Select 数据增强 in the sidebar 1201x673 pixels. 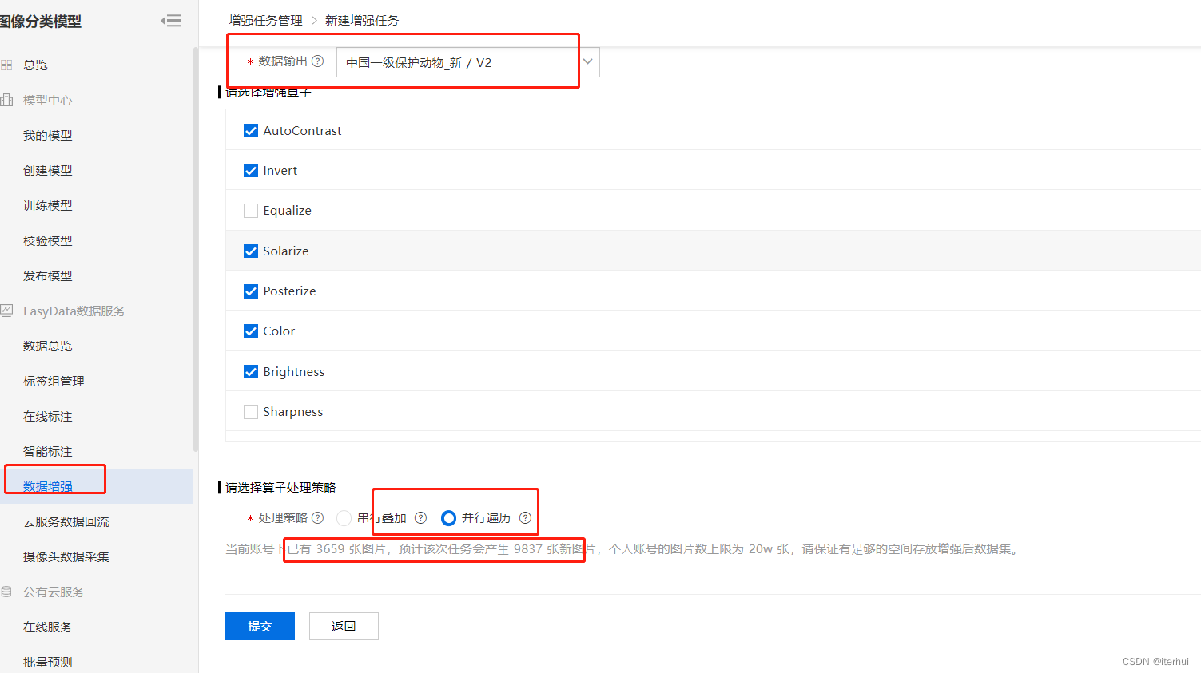pyautogui.click(x=48, y=486)
